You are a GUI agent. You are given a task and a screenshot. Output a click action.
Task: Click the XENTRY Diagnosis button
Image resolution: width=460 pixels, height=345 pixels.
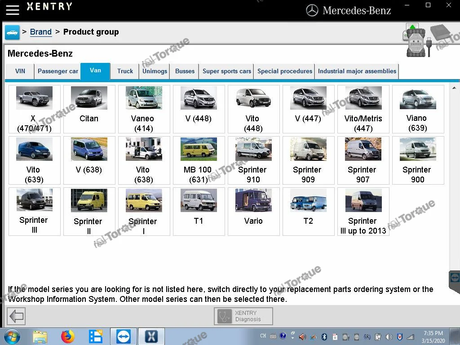tap(243, 316)
